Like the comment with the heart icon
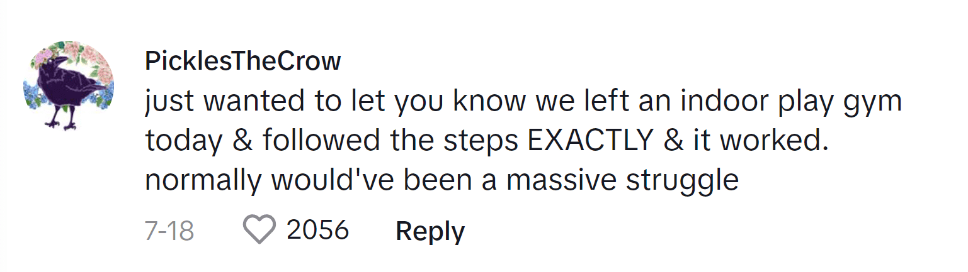This screenshot has height=272, width=968. click(260, 230)
